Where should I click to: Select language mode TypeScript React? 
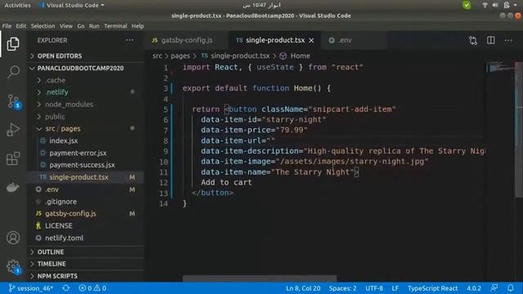pyautogui.click(x=432, y=288)
